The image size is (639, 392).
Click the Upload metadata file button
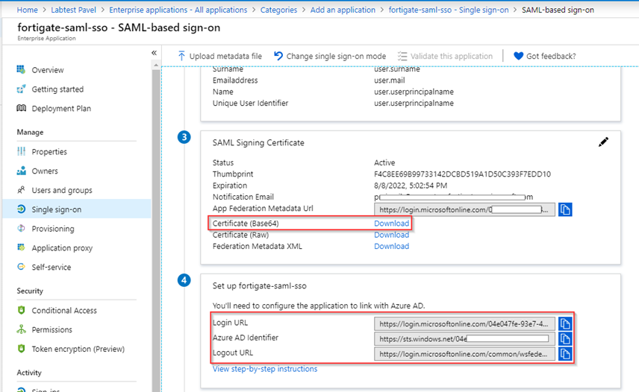pos(219,56)
